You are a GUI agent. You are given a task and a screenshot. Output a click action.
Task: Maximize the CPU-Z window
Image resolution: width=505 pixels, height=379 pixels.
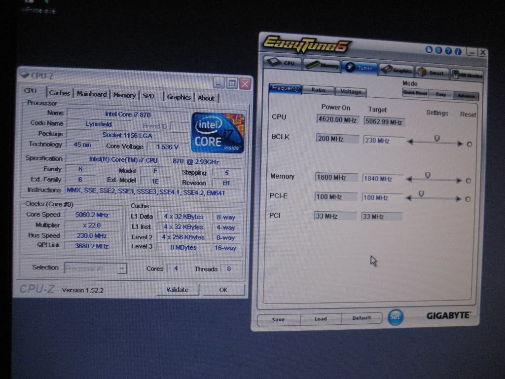pos(232,83)
